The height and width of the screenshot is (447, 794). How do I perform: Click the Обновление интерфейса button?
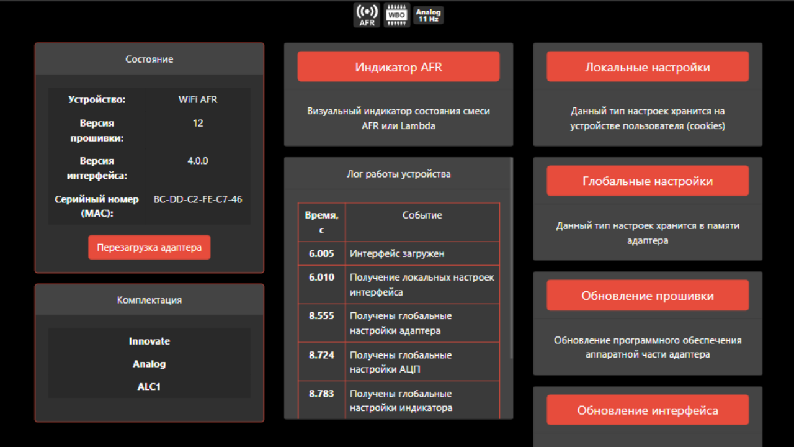(648, 410)
